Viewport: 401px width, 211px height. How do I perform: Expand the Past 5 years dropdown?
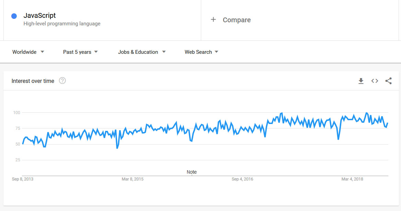[x=80, y=52]
